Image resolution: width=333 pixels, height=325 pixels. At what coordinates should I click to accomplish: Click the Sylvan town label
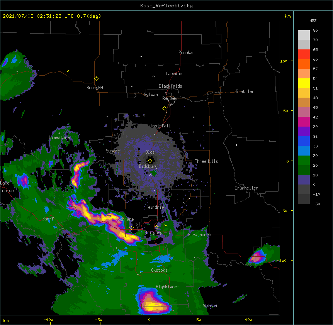tap(151, 95)
